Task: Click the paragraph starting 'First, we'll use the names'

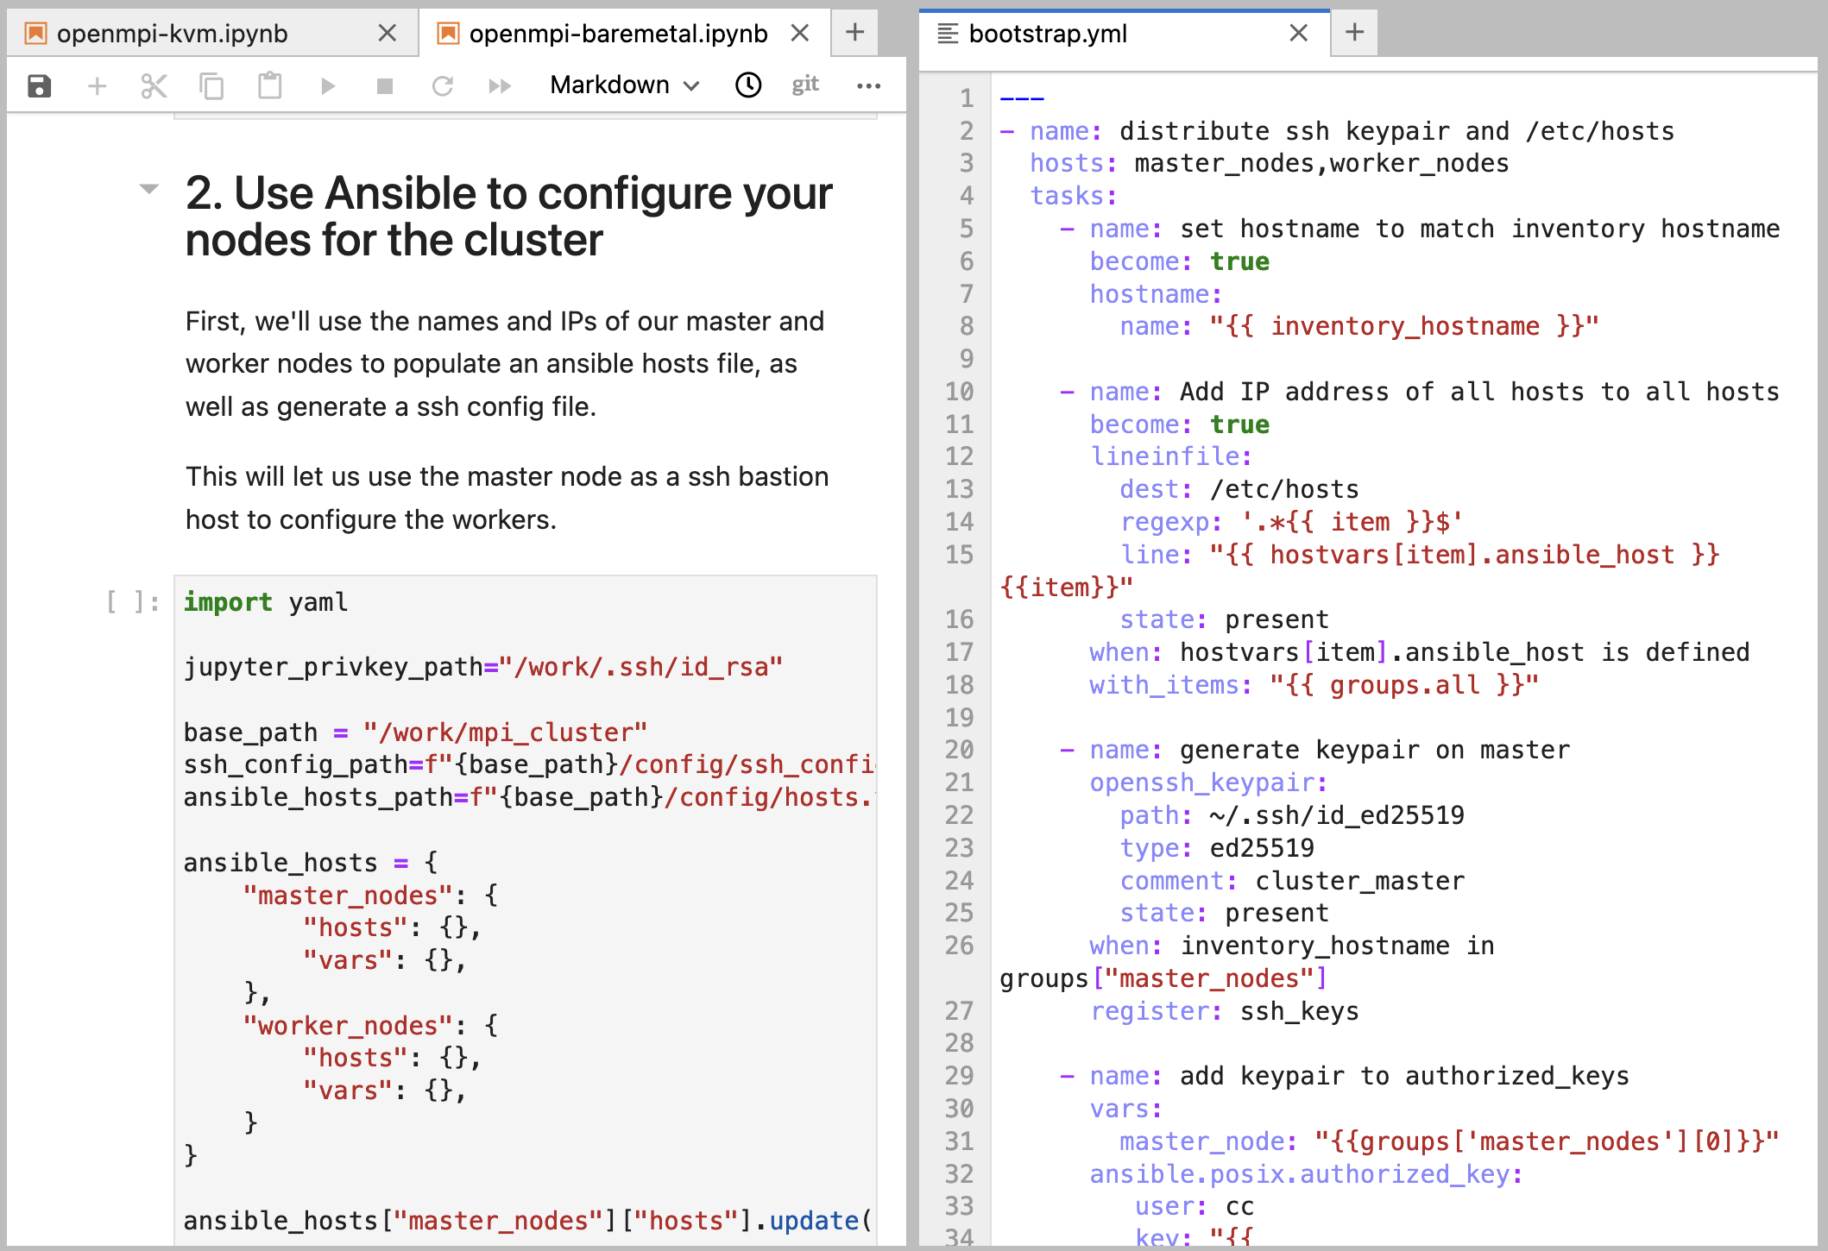Action: point(505,363)
